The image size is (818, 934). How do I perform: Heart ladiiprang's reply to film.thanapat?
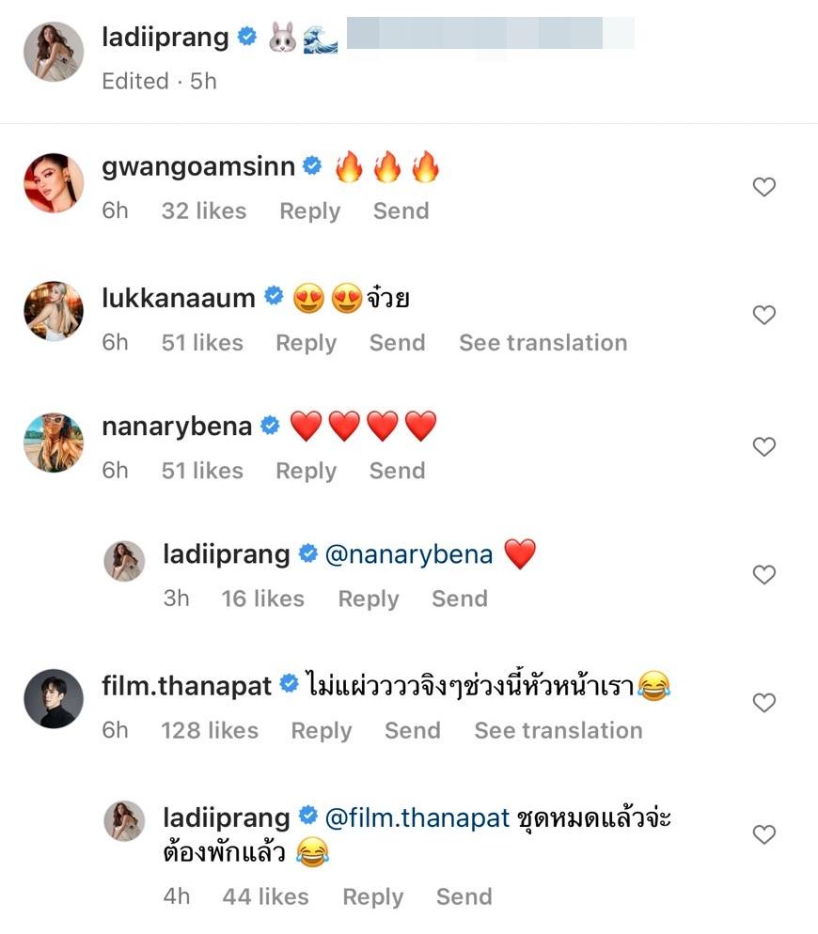764,834
